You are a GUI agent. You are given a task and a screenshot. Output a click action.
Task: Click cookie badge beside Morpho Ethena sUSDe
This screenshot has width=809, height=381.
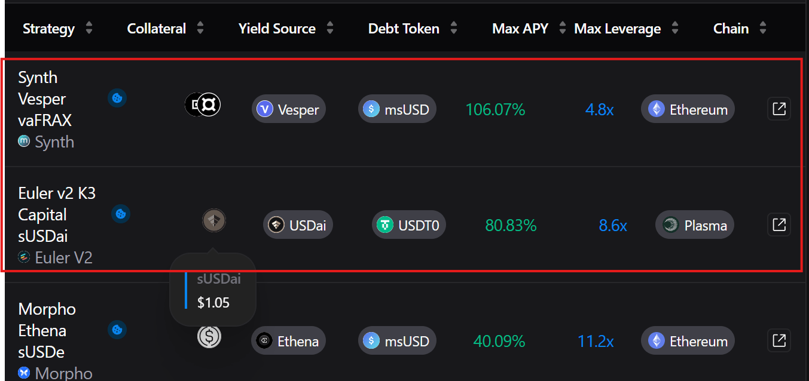click(117, 329)
